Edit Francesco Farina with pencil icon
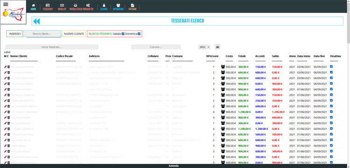 [x=5, y=84]
